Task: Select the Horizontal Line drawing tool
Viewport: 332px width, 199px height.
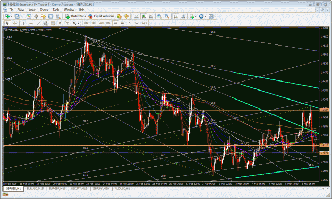Action: tap(31, 23)
